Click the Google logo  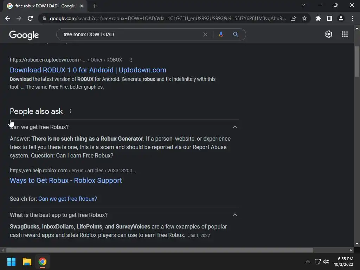point(24,35)
